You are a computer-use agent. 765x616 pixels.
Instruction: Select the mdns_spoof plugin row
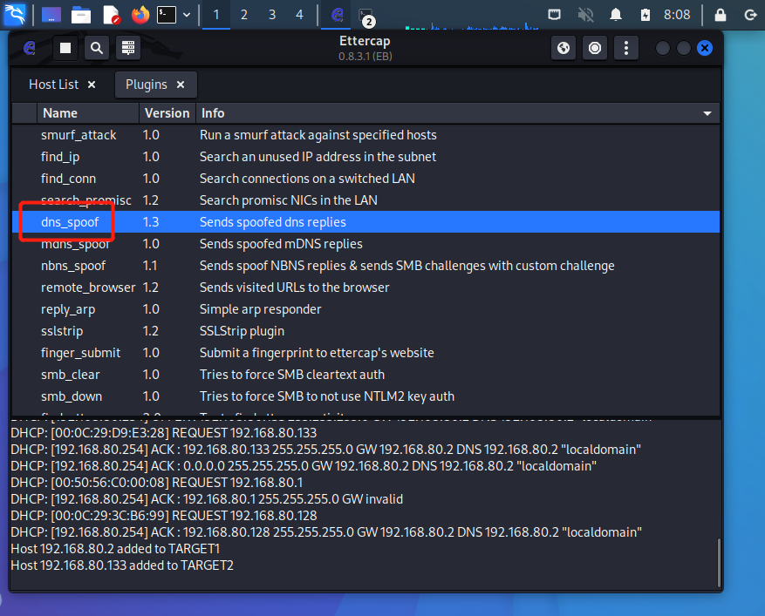click(x=365, y=244)
